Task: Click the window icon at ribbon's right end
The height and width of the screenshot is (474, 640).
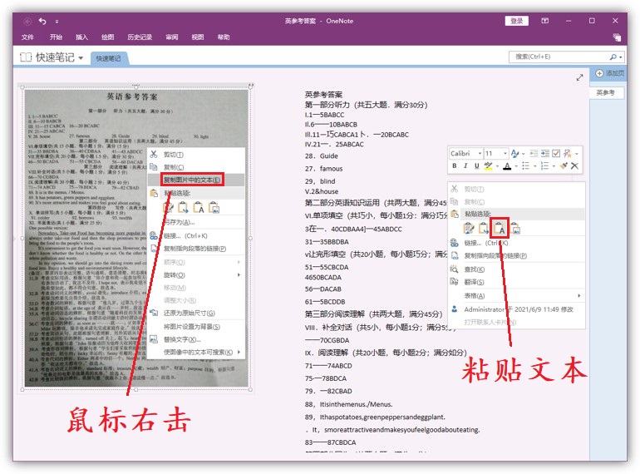Action: [x=617, y=37]
